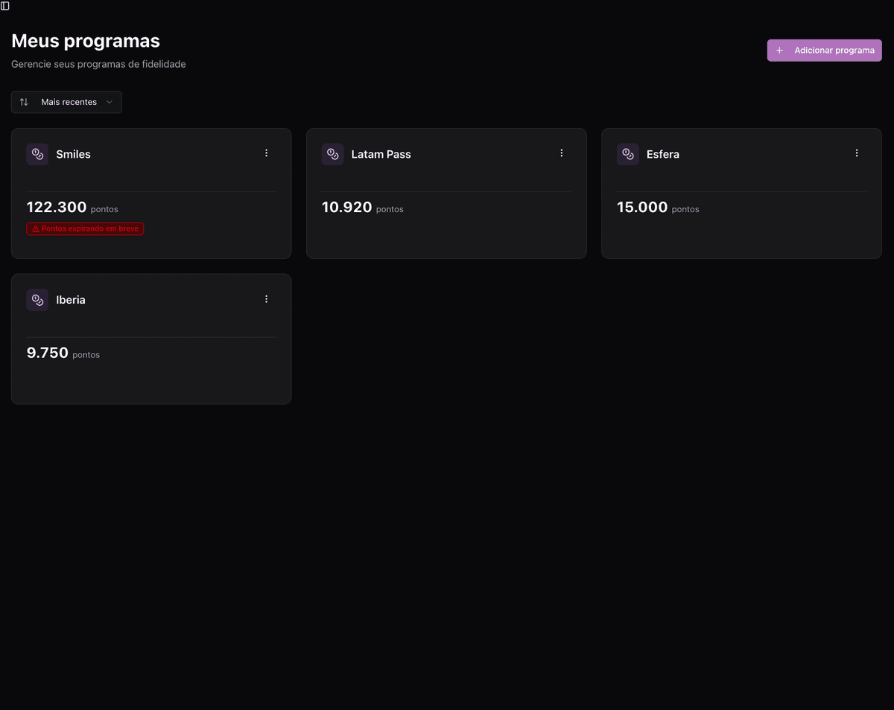Click the Iberia 9.750 points balance
This screenshot has height=710, width=894.
(48, 354)
